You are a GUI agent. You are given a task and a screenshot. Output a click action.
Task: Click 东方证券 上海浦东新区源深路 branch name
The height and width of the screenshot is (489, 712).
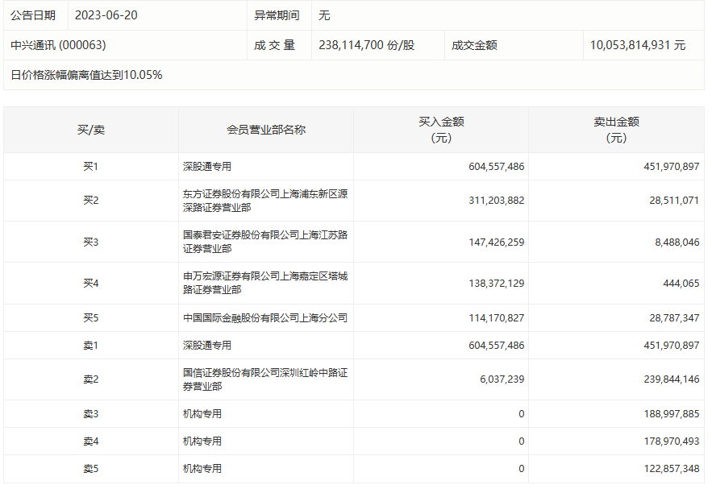[x=265, y=201]
